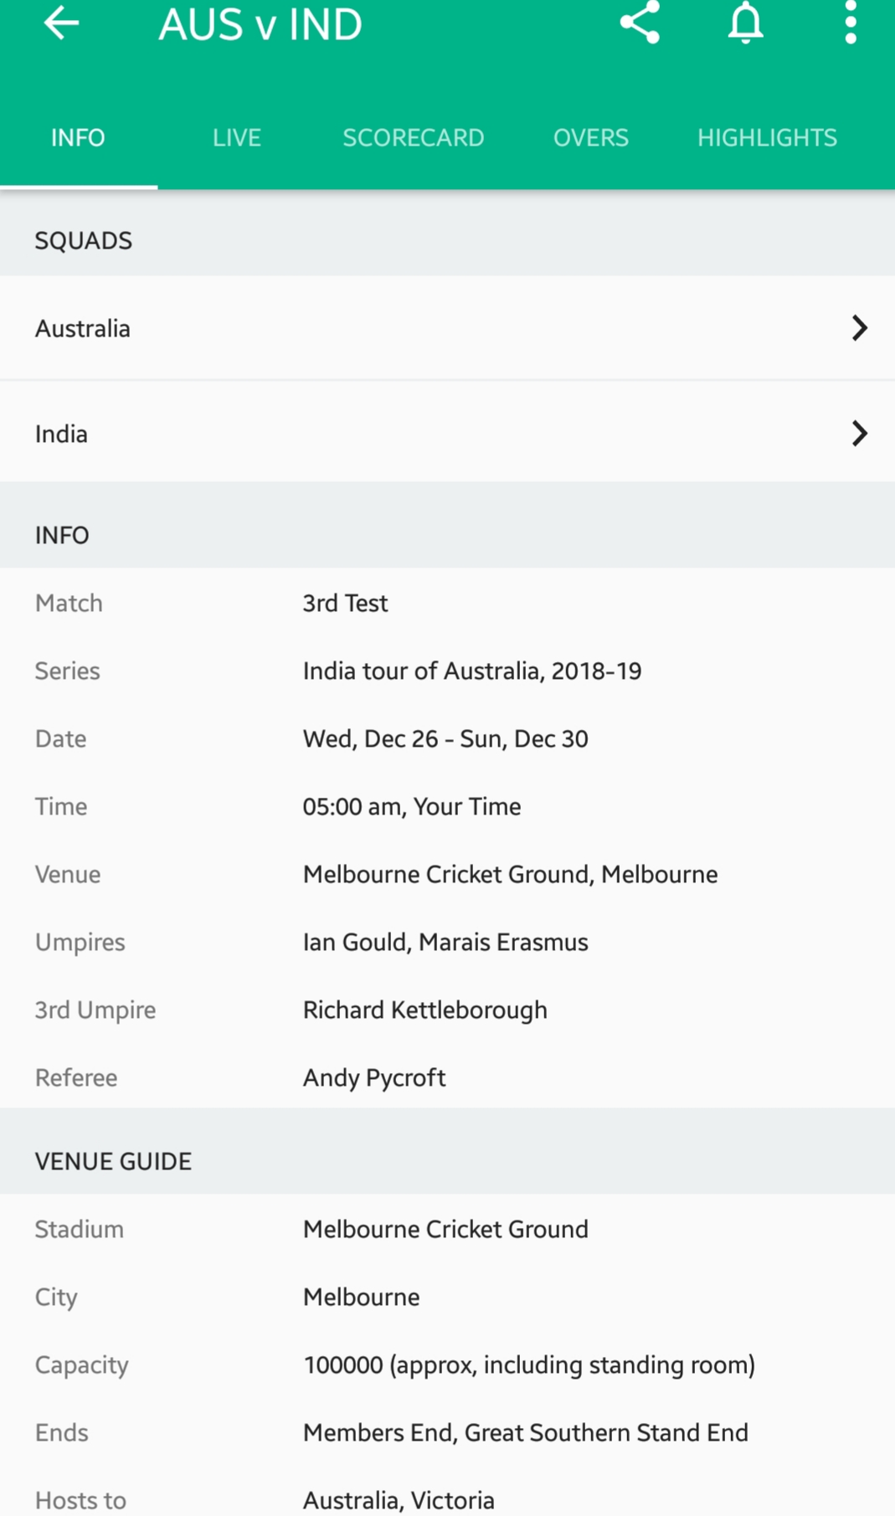This screenshot has height=1516, width=895.
Task: Tap the 3rd Umpire Richard Kettleborough
Action: (x=425, y=1010)
